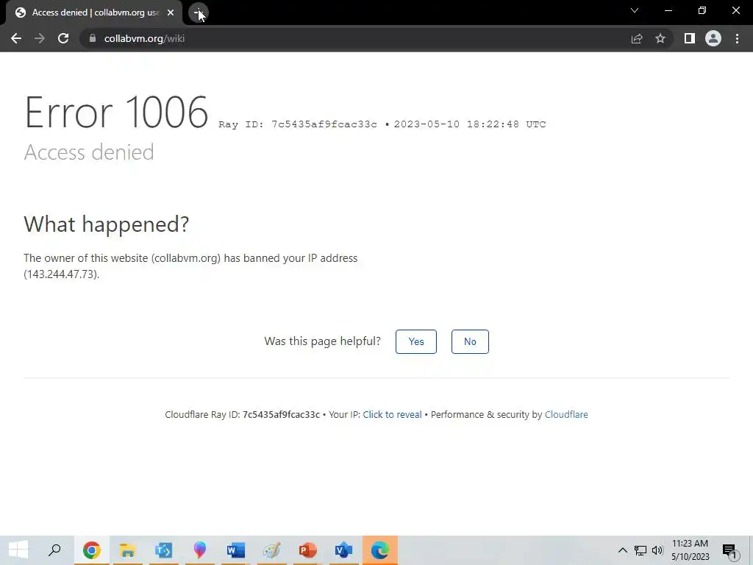Open File Explorer from taskbar
The height and width of the screenshot is (565, 753).
[127, 550]
